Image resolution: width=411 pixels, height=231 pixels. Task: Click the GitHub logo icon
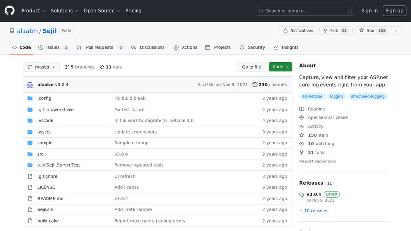click(10, 10)
